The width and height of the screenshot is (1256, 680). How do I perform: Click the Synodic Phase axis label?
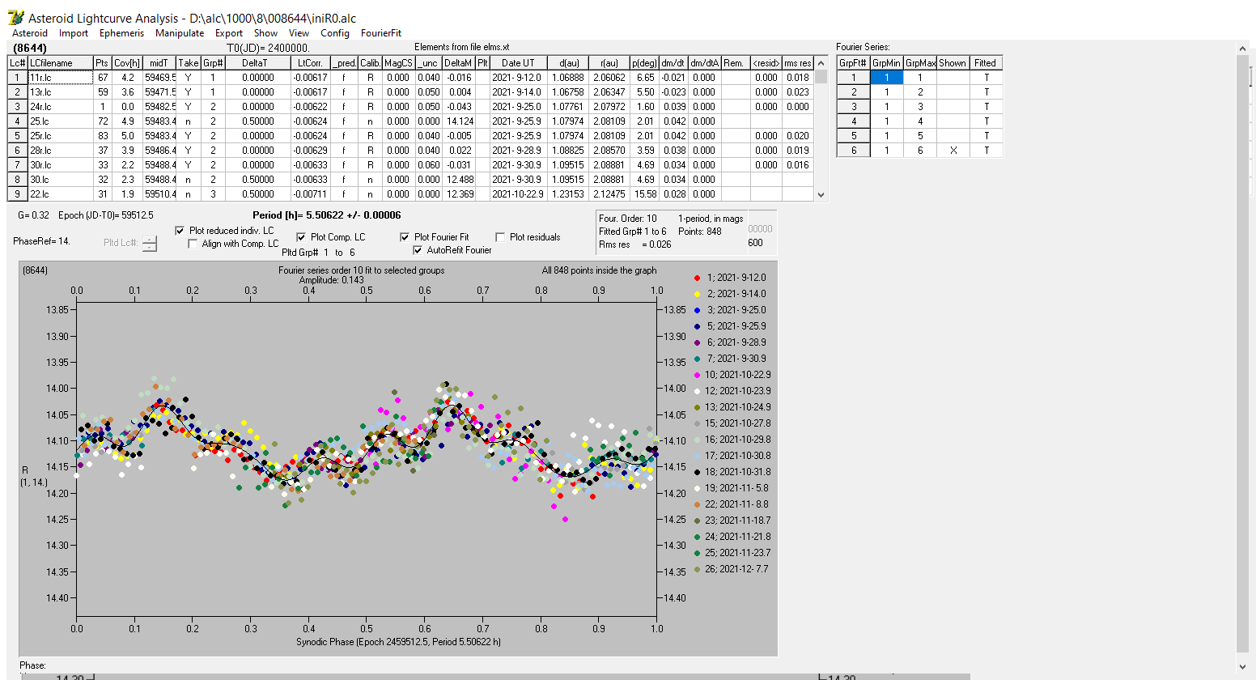click(x=398, y=642)
